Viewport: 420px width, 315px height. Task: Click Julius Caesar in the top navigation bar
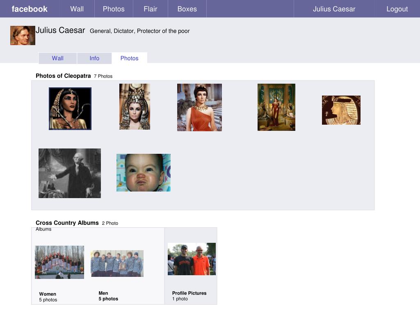(x=334, y=9)
